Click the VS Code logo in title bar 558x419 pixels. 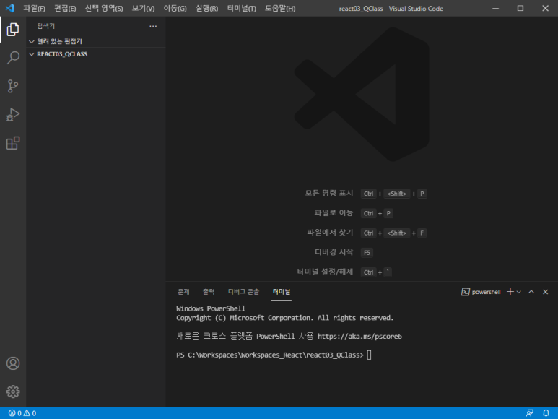tap(10, 8)
